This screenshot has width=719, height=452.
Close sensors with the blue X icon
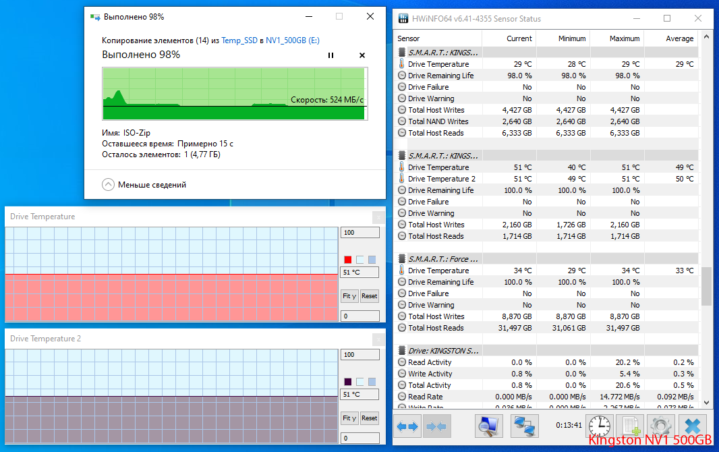click(693, 426)
